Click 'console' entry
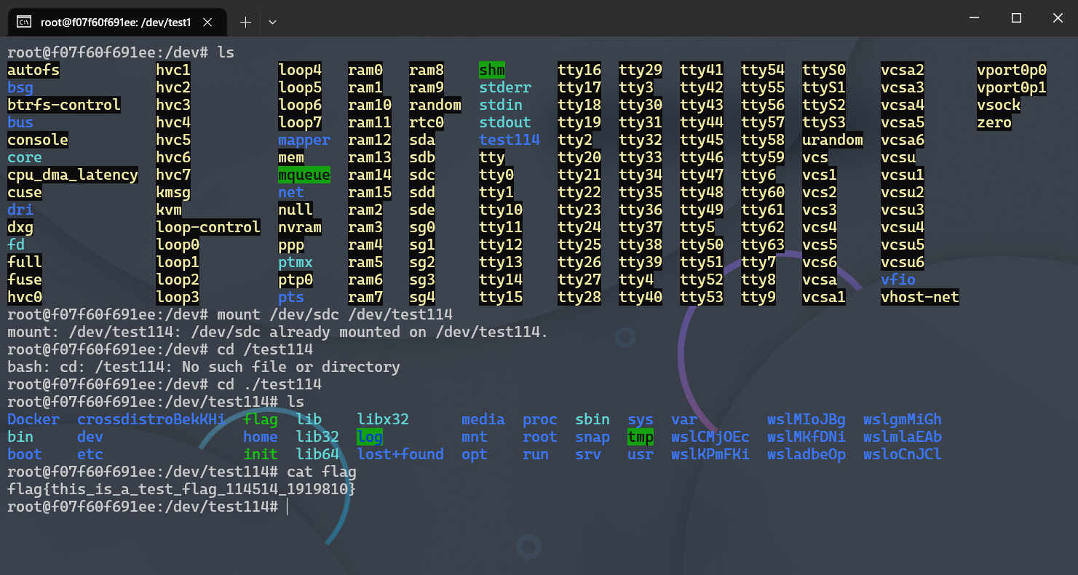The image size is (1078, 575). [x=38, y=140]
